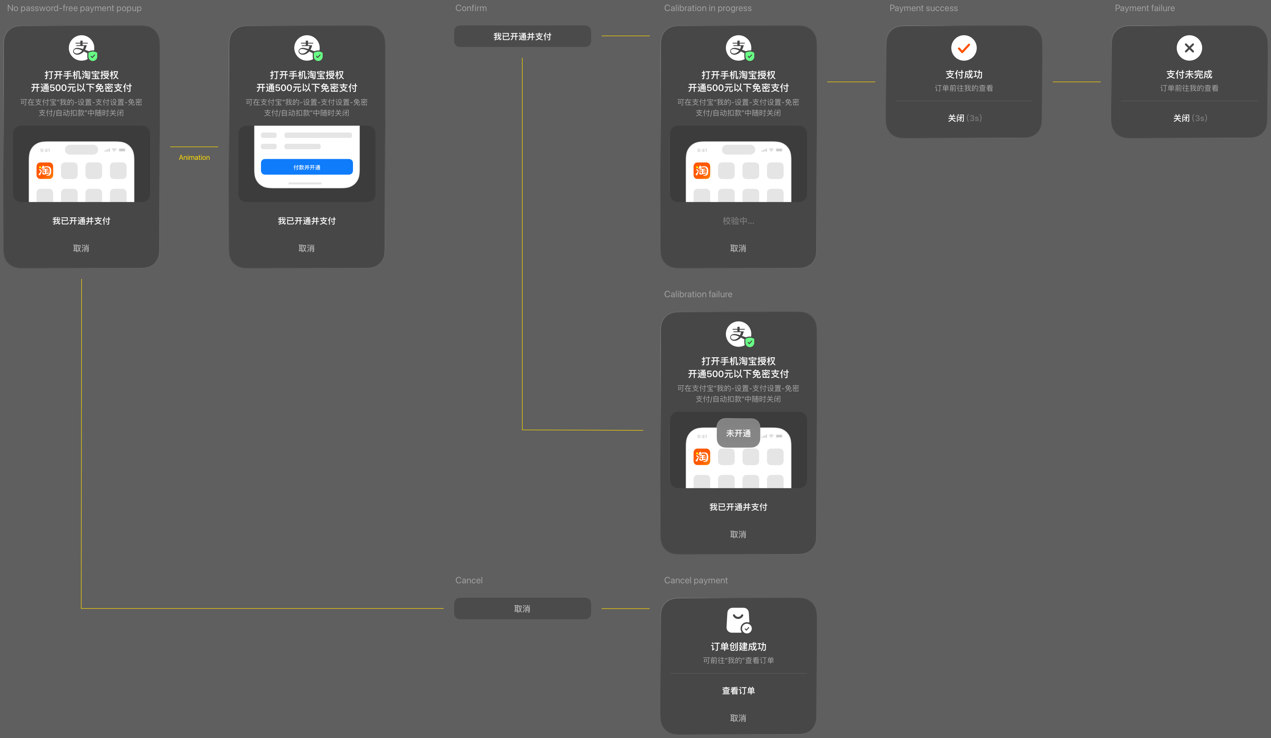Click the yellow Animation label
Screen dimensions: 1271x738
pyautogui.click(x=194, y=157)
